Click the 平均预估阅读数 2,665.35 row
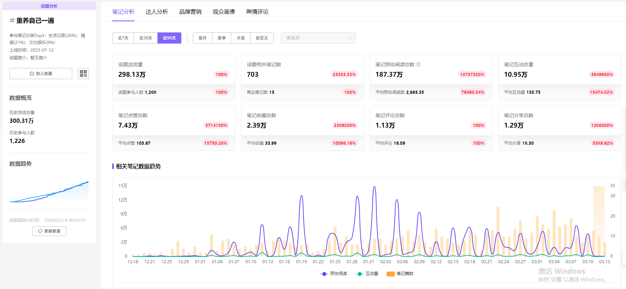The image size is (626, 289). [431, 92]
